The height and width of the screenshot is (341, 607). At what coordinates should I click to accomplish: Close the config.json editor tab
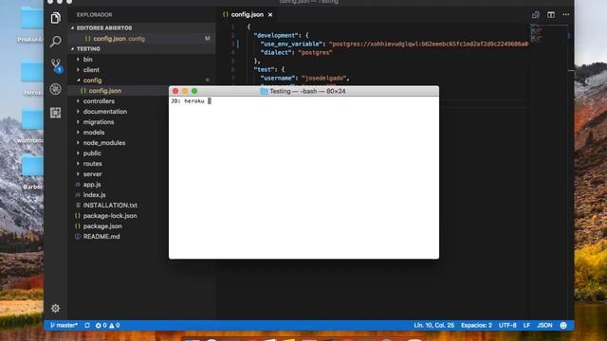270,15
